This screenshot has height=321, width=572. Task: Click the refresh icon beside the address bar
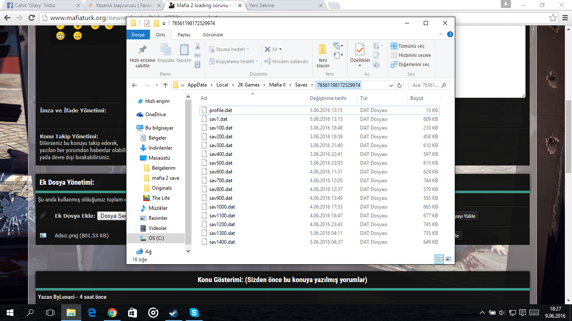coord(399,85)
